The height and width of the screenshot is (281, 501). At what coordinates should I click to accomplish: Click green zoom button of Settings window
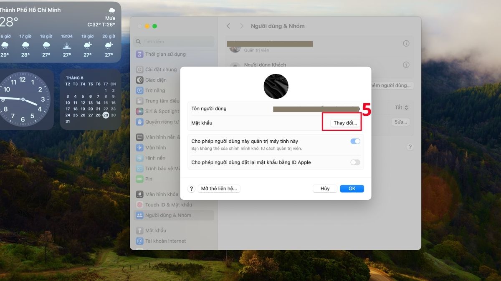(154, 26)
